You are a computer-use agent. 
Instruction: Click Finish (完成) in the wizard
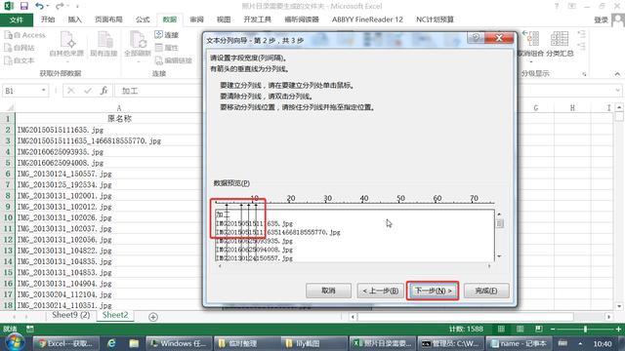486,291
